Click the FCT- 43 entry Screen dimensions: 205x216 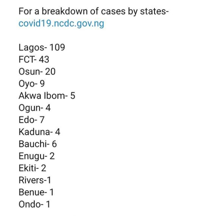point(34,60)
